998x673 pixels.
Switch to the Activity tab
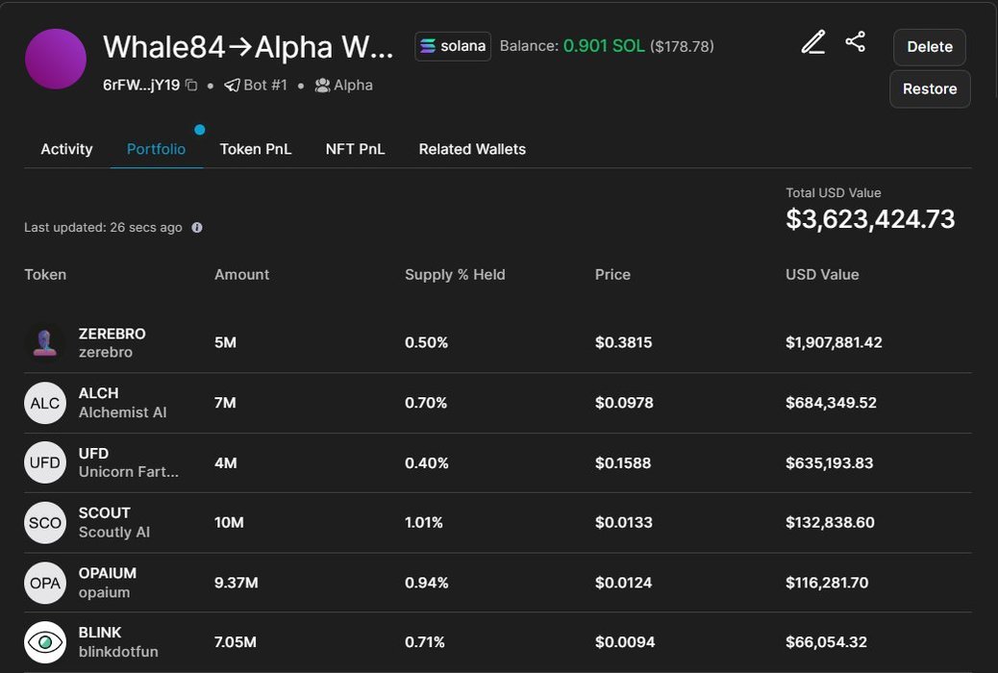(66, 149)
